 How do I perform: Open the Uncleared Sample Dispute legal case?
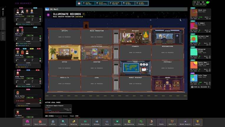[x=58, y=109]
